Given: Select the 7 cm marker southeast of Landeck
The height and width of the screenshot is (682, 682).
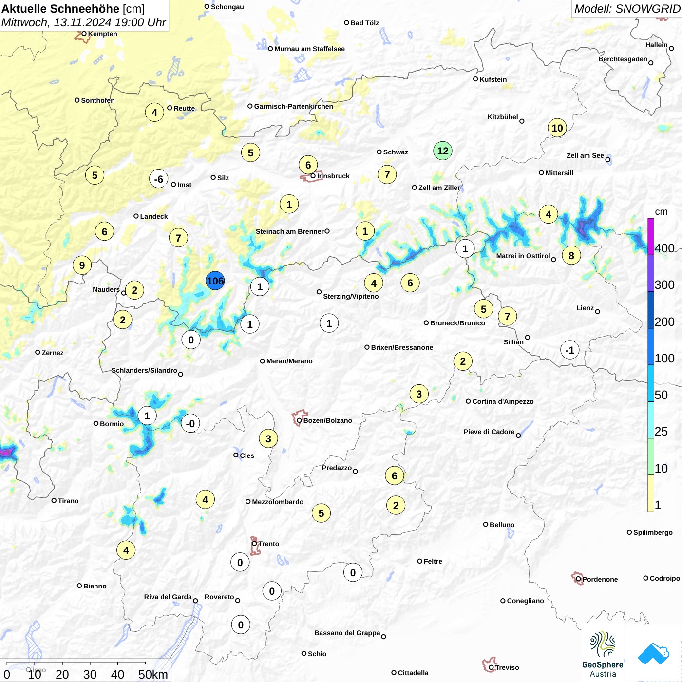Looking at the screenshot, I should pos(178,238).
